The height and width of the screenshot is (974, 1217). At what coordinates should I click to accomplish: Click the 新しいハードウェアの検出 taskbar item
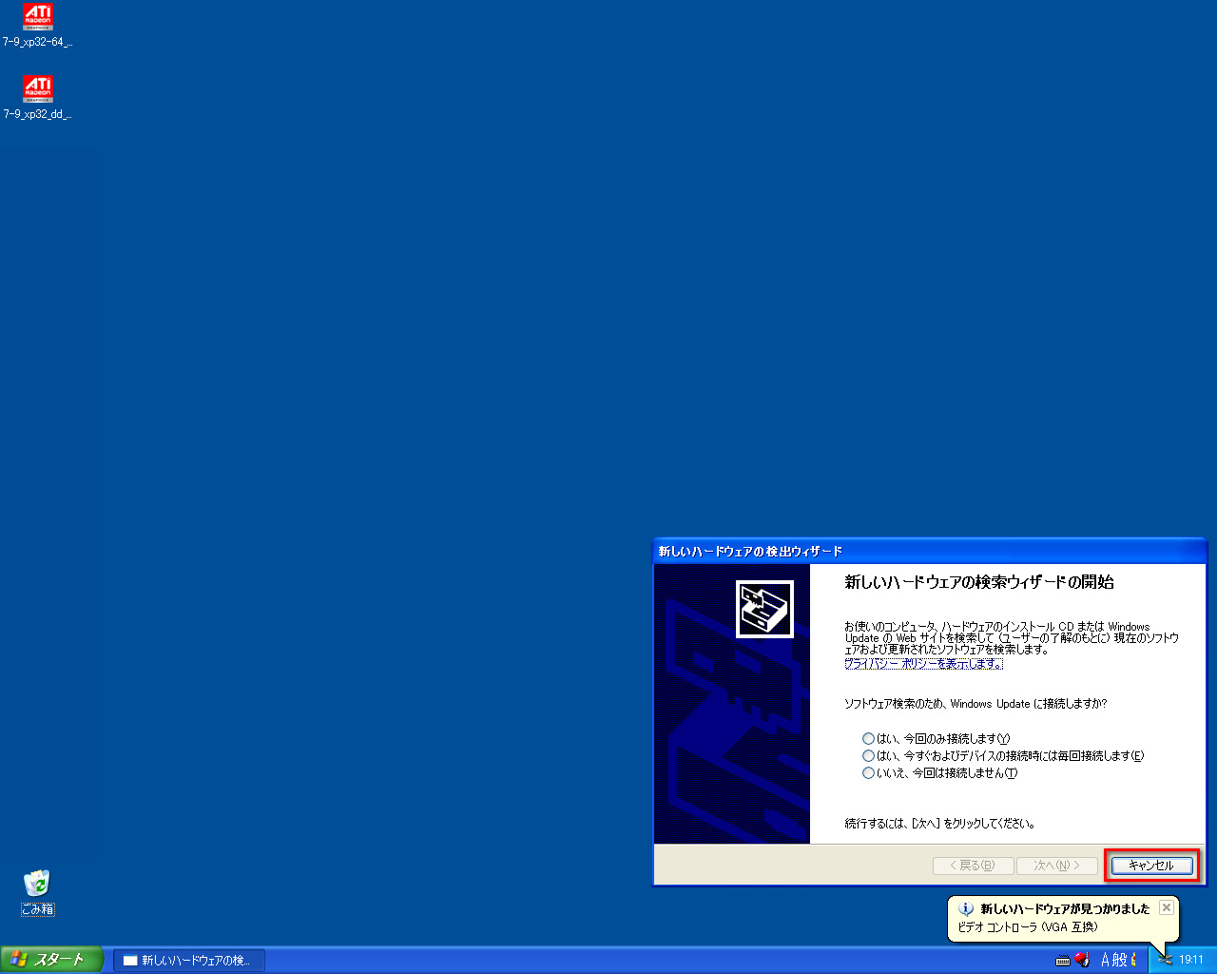(189, 961)
